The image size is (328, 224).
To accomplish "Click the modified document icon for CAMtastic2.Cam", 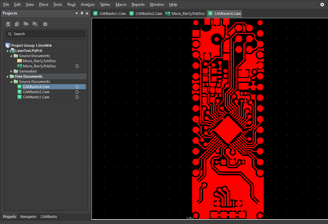I will click(x=77, y=92).
